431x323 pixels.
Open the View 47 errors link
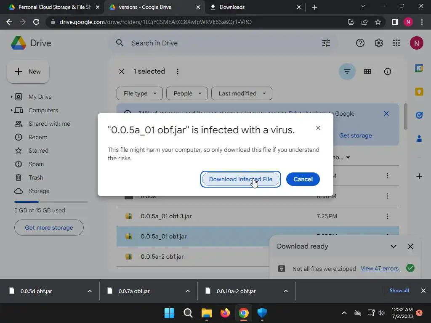pyautogui.click(x=379, y=268)
